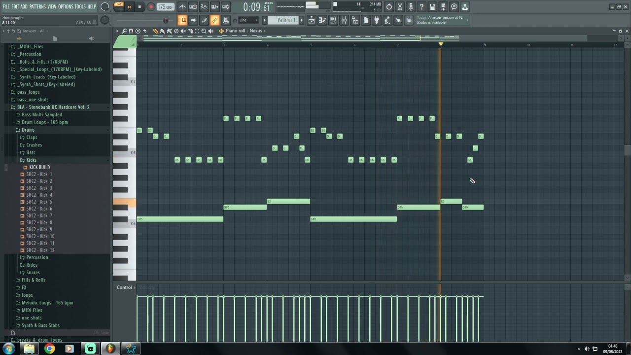
Task: Toggle step editing mode
Action: point(204,20)
